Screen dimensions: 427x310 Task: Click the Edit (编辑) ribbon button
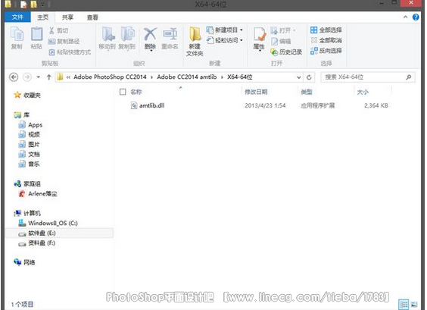click(x=281, y=42)
